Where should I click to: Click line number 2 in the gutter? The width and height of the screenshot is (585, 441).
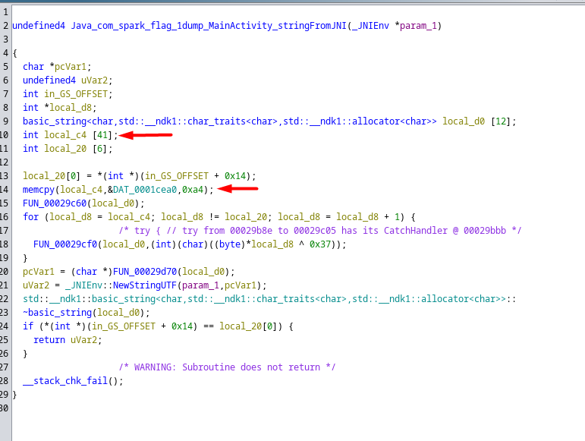pyautogui.click(x=5, y=26)
